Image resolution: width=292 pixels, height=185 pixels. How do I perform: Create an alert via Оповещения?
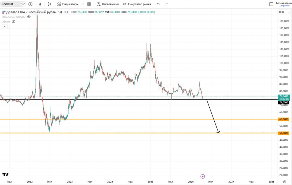pos(107,4)
